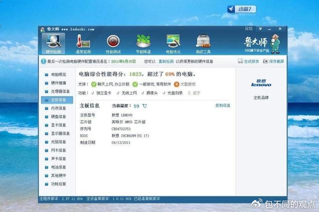Select 光驱信息 in sidebar
Image resolution: width=319 pixels, height=212 pixels.
(x=58, y=142)
